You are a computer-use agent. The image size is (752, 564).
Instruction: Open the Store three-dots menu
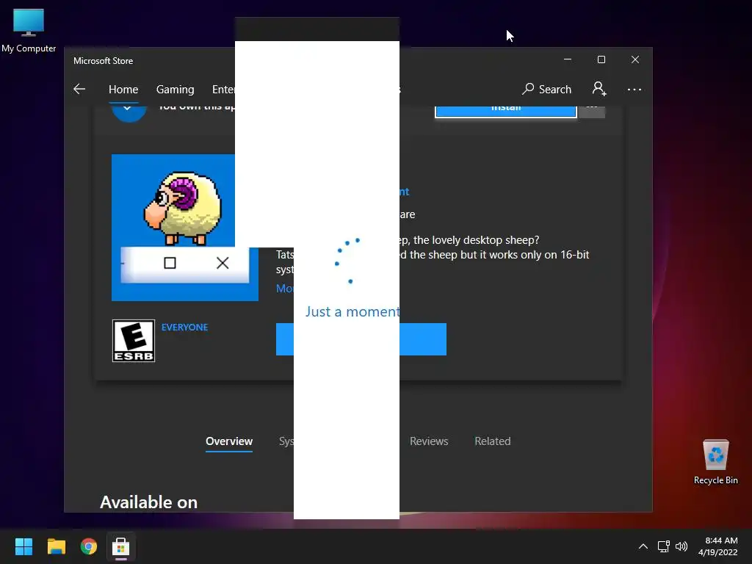tap(634, 90)
